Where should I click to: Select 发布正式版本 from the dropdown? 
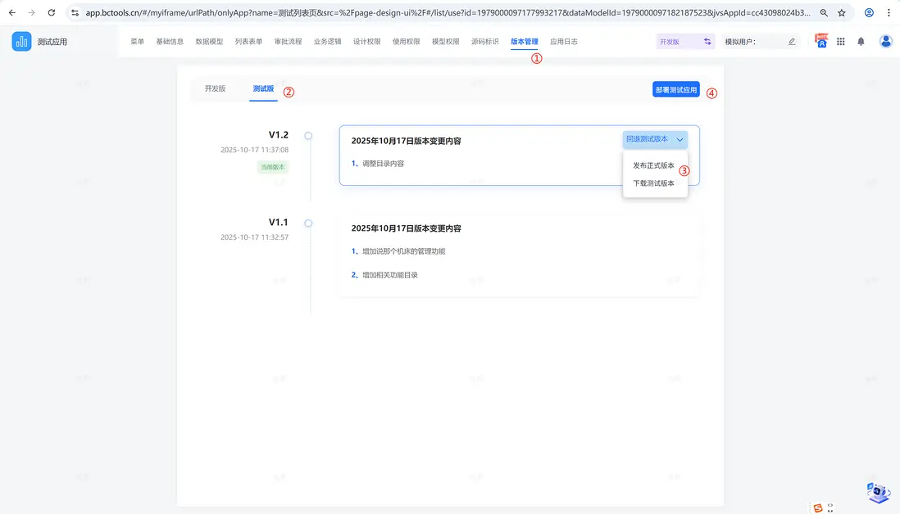pyautogui.click(x=653, y=165)
